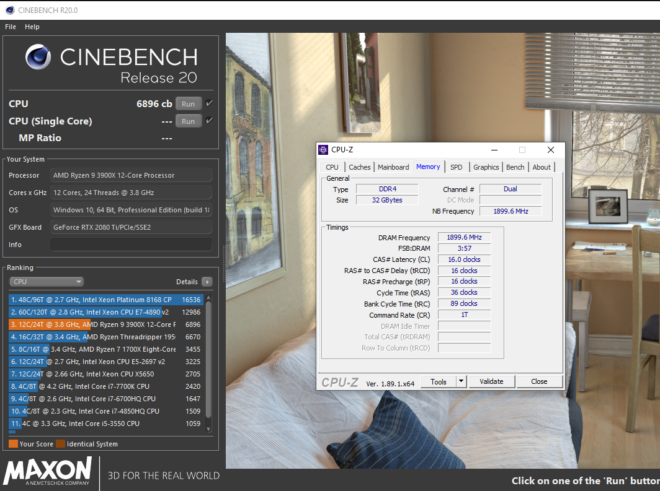Select ranking row Intel Xeon Platinum 8168
Image resolution: width=660 pixels, height=491 pixels.
(x=105, y=300)
